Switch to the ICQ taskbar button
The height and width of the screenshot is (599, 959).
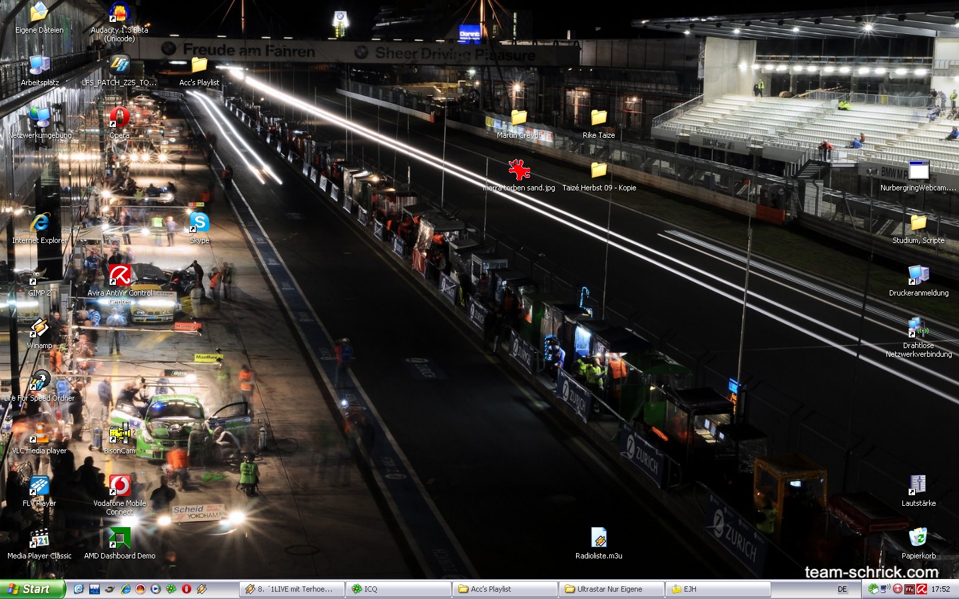pyautogui.click(x=399, y=589)
